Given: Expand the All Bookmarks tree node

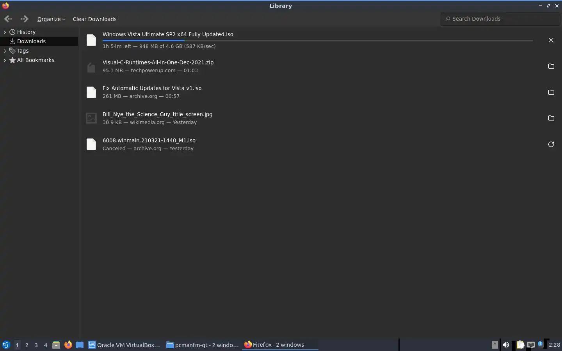Looking at the screenshot, I should pos(5,60).
